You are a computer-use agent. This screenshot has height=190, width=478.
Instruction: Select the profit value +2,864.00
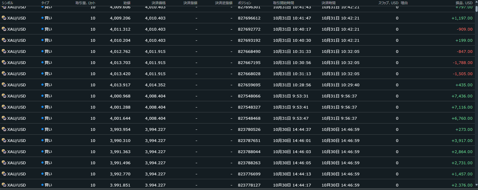tap(462, 152)
